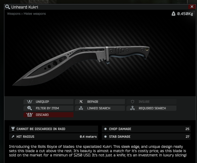Discard the Unheard Kukri
The image size is (197, 163).
point(48,115)
